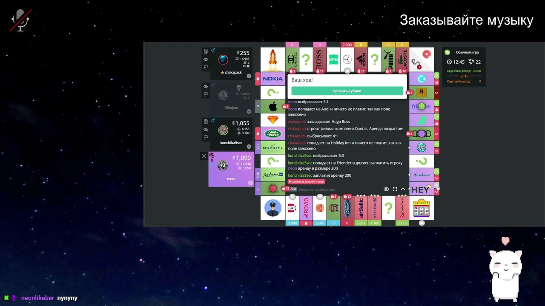
Task: Click neonlikeber username in stream chat
Action: tap(38, 298)
